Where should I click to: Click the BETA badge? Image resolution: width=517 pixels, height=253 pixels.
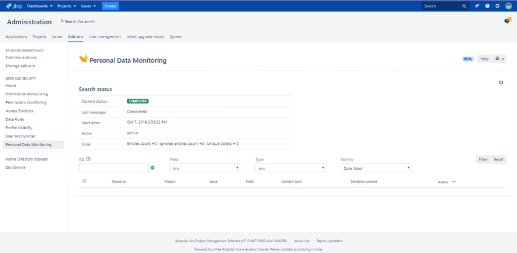[468, 59]
